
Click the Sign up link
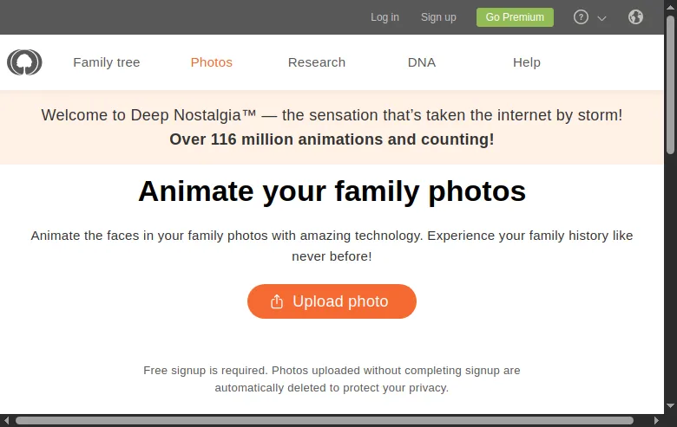click(438, 17)
